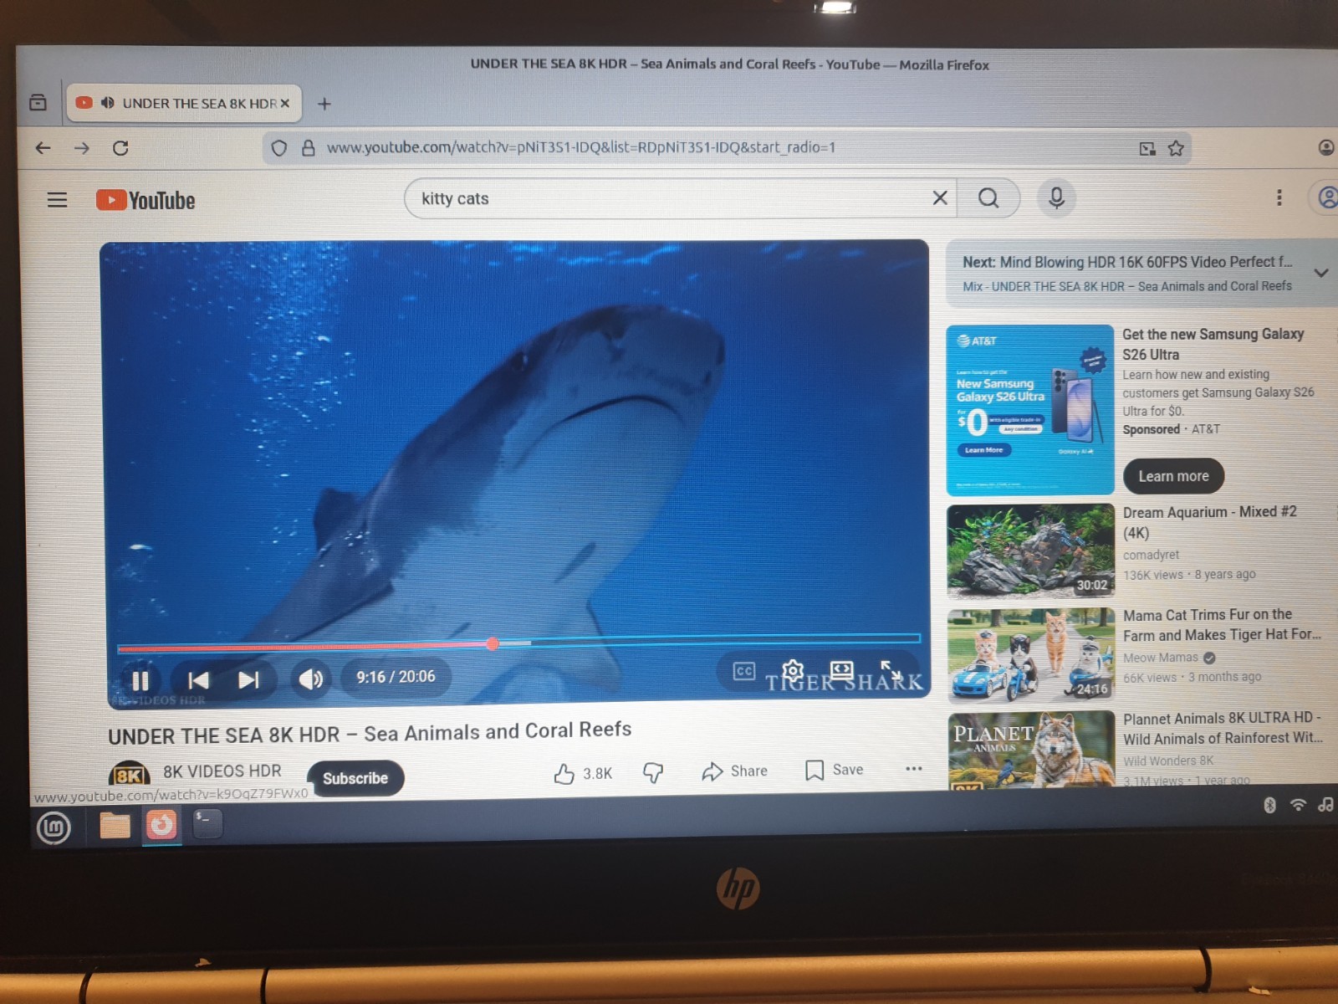The height and width of the screenshot is (1004, 1338).
Task: Start voice search microphone icon
Action: click(x=1056, y=197)
